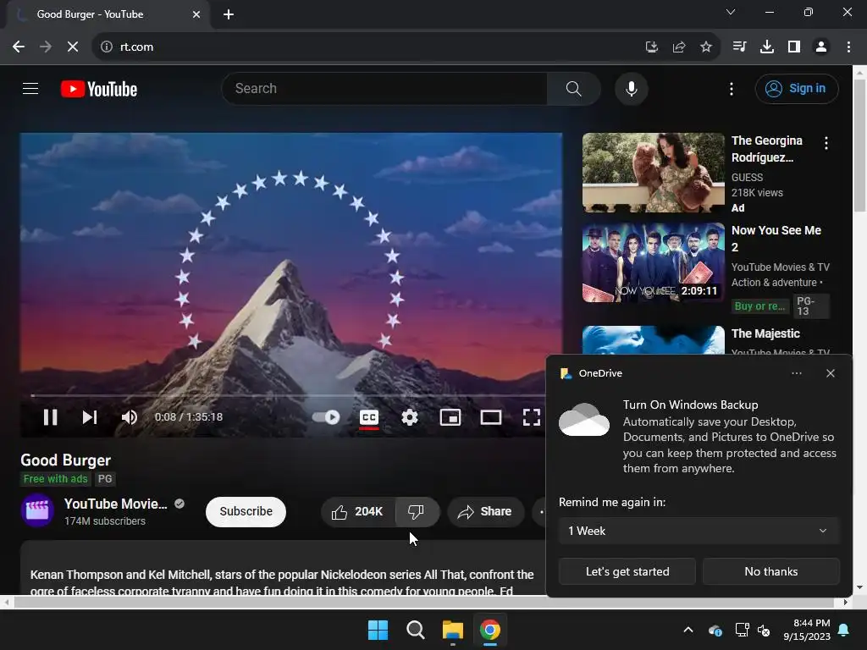Like the video with 204K
867x650 pixels.
[x=358, y=512]
